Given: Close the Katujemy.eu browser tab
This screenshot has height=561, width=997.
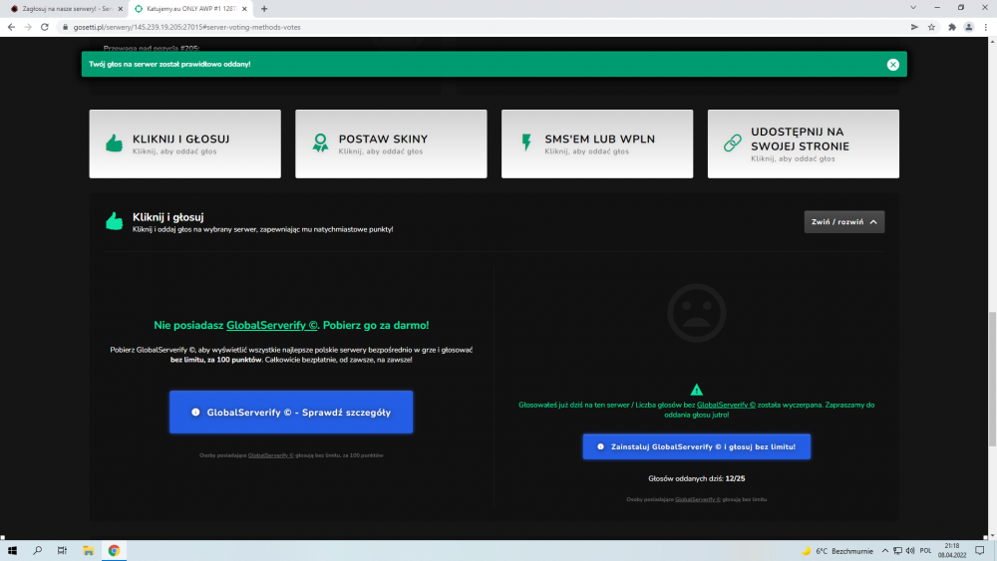Looking at the screenshot, I should (244, 9).
